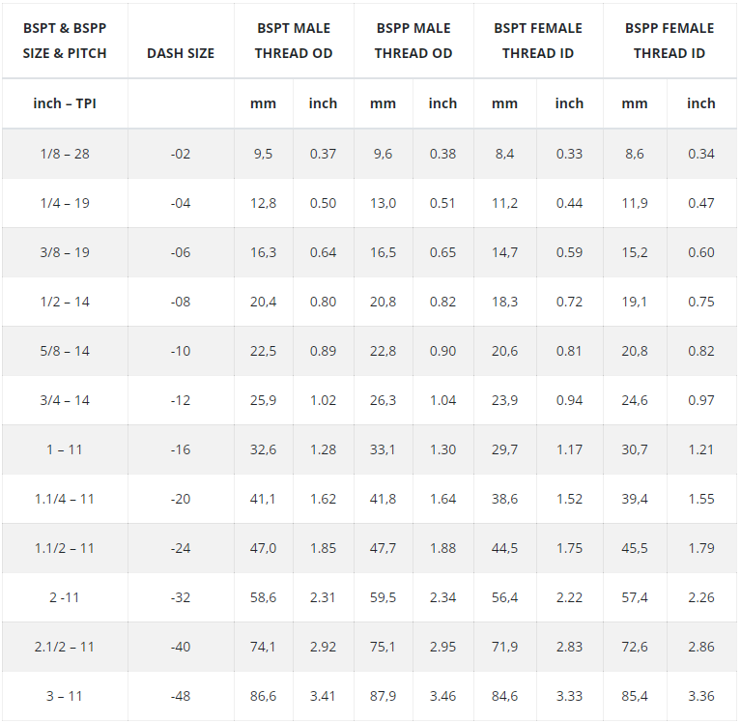This screenshot has width=741, height=723.
Task: Select dash size -20 cell
Action: pos(181,499)
